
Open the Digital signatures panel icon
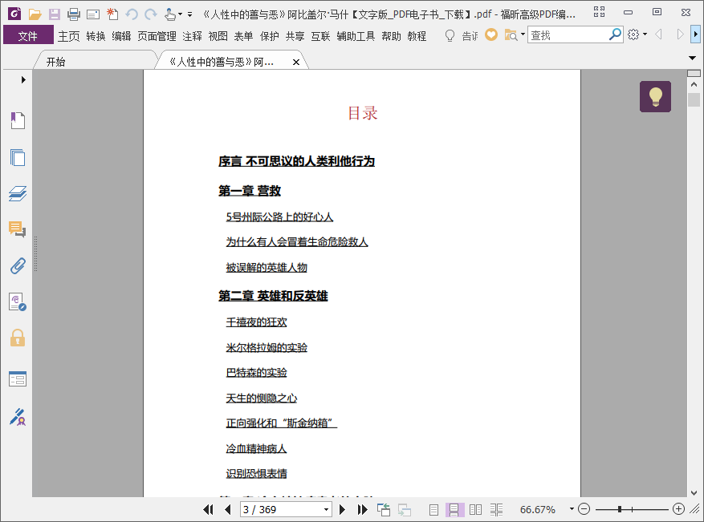click(18, 301)
